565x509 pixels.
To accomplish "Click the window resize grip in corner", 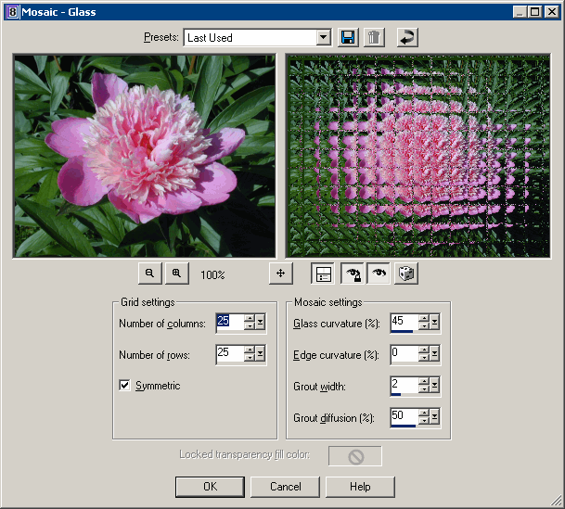I will click(x=557, y=501).
